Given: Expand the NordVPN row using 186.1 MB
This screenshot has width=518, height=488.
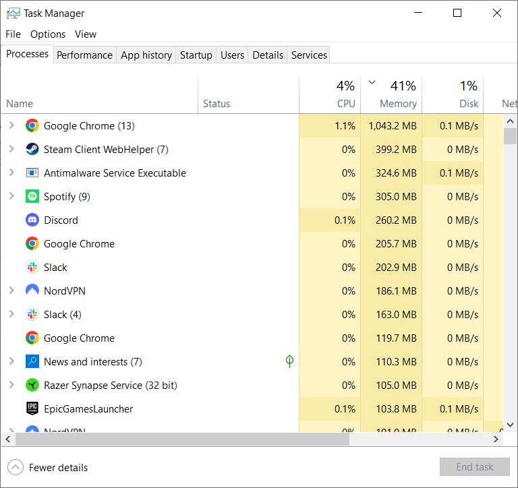Looking at the screenshot, I should [11, 291].
